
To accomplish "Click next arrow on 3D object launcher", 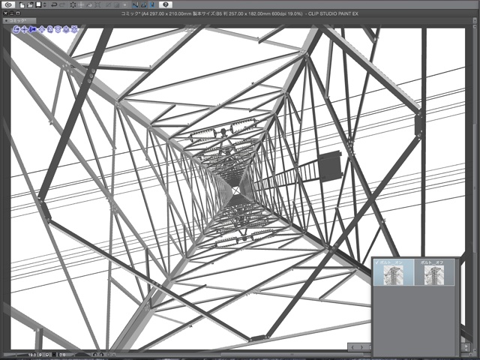I will (361, 347).
